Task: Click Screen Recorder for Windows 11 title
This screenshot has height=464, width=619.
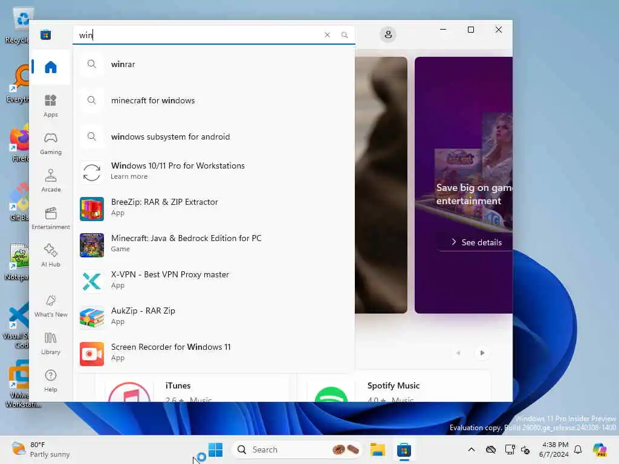Action: tap(170, 347)
